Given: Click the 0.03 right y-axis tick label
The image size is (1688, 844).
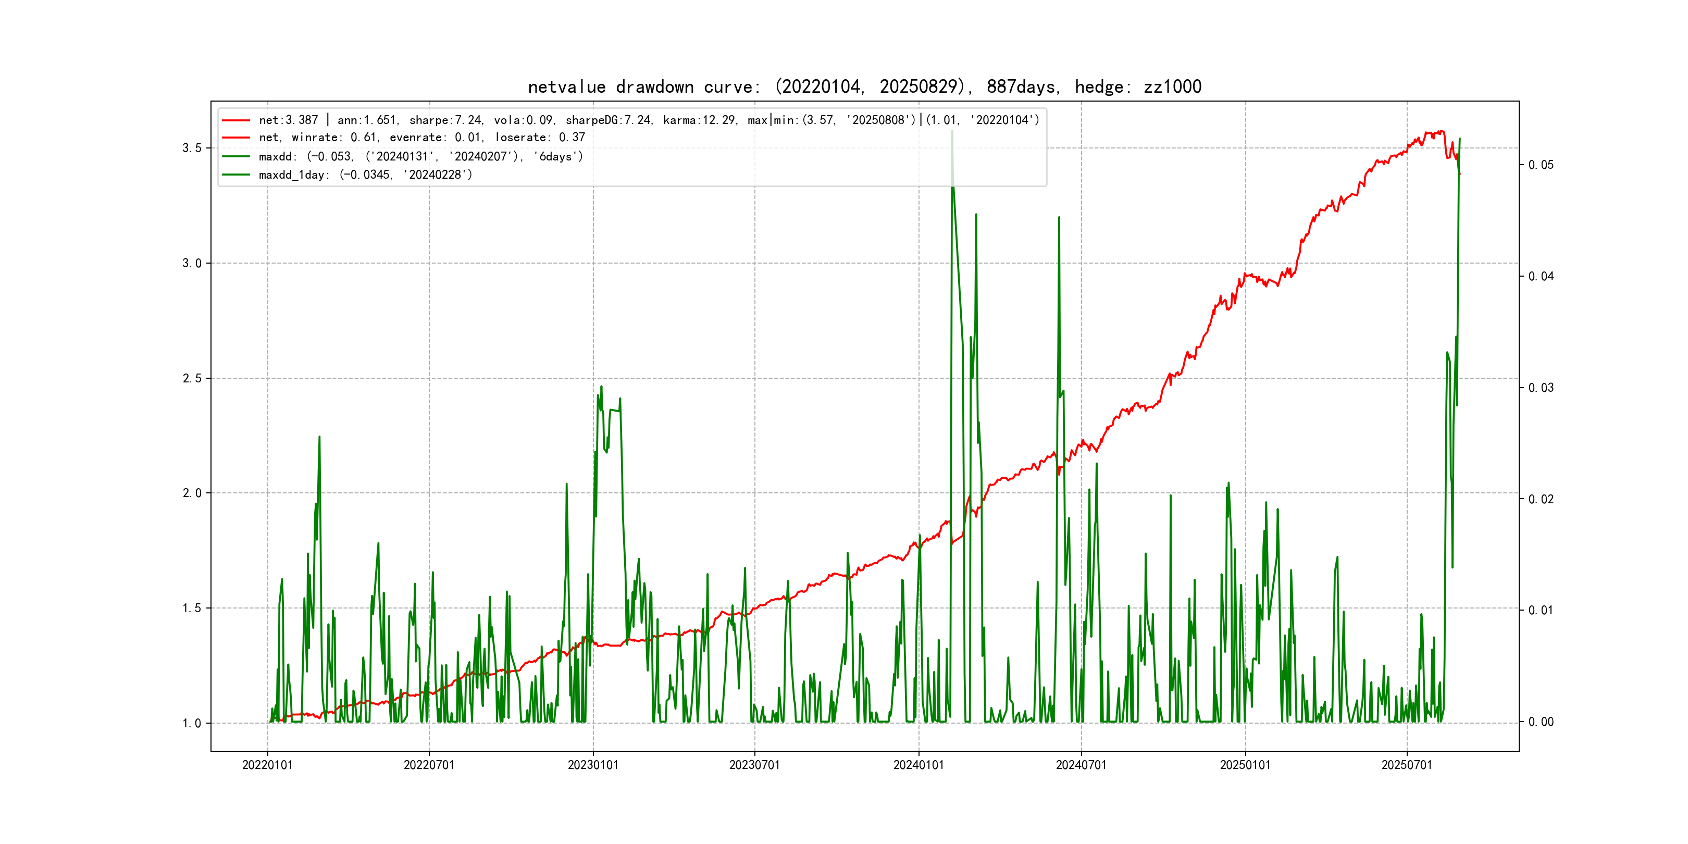Looking at the screenshot, I should coord(1541,388).
